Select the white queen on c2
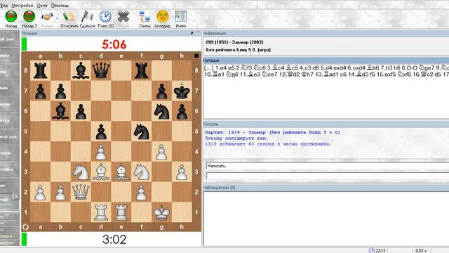 click(81, 192)
